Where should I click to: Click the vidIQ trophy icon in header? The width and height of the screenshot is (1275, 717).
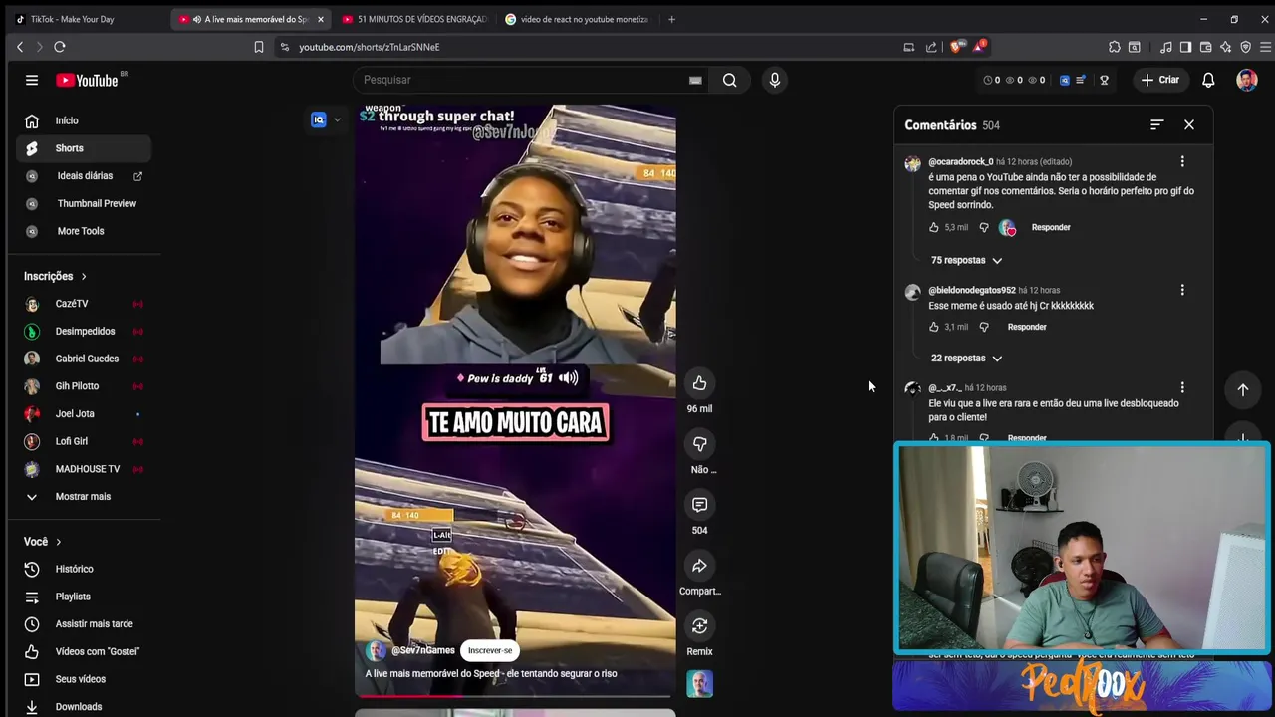(x=1104, y=80)
